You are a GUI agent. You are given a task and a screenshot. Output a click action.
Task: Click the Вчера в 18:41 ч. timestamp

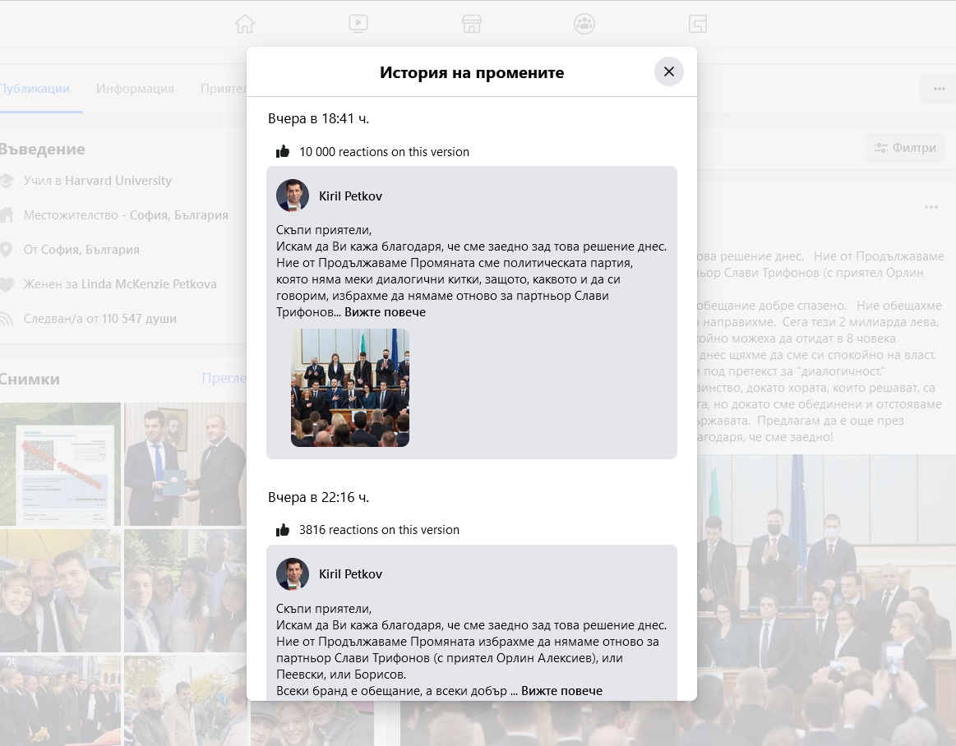pyautogui.click(x=318, y=119)
